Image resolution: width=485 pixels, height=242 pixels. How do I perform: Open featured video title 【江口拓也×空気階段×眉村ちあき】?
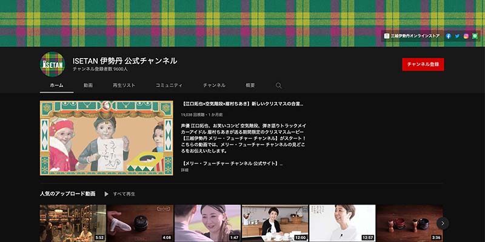pos(242,104)
